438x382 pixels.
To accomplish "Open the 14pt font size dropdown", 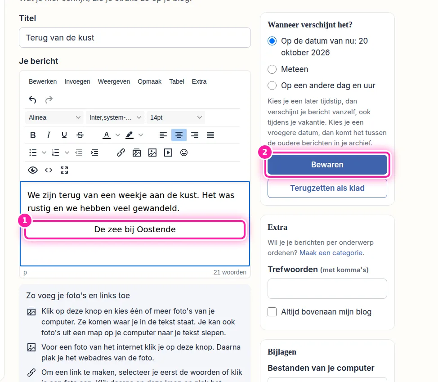I will pos(176,117).
